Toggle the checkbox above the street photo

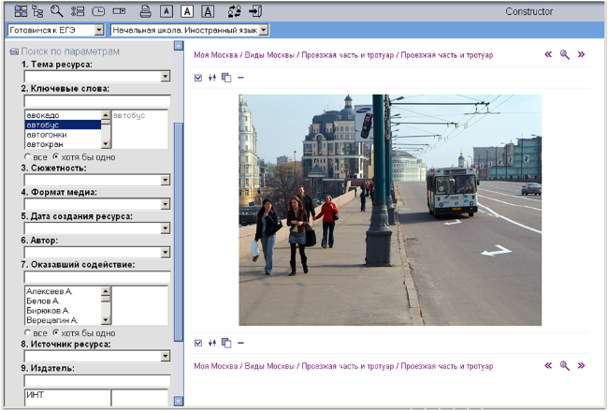pyautogui.click(x=198, y=78)
